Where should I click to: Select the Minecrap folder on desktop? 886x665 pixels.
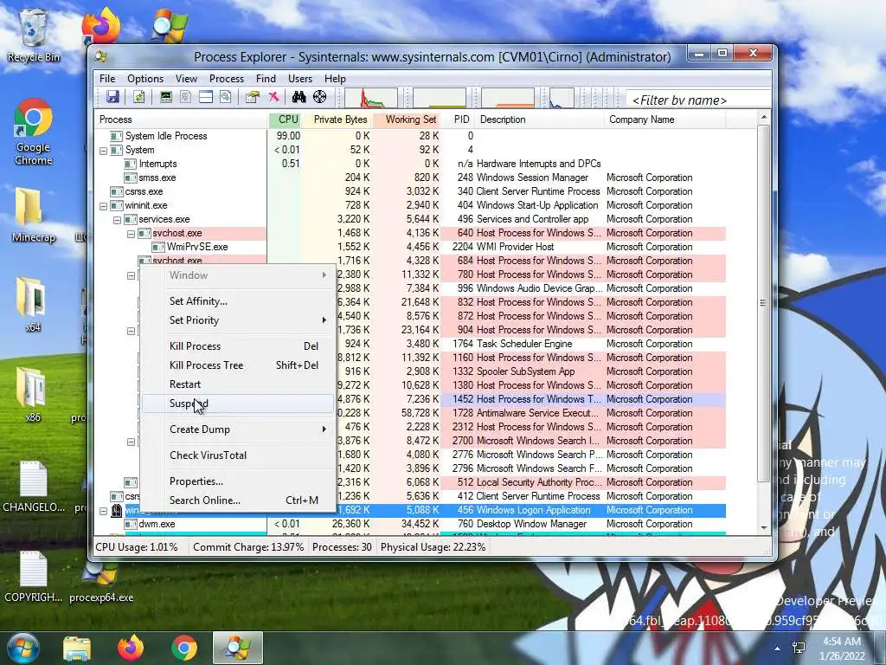click(34, 216)
